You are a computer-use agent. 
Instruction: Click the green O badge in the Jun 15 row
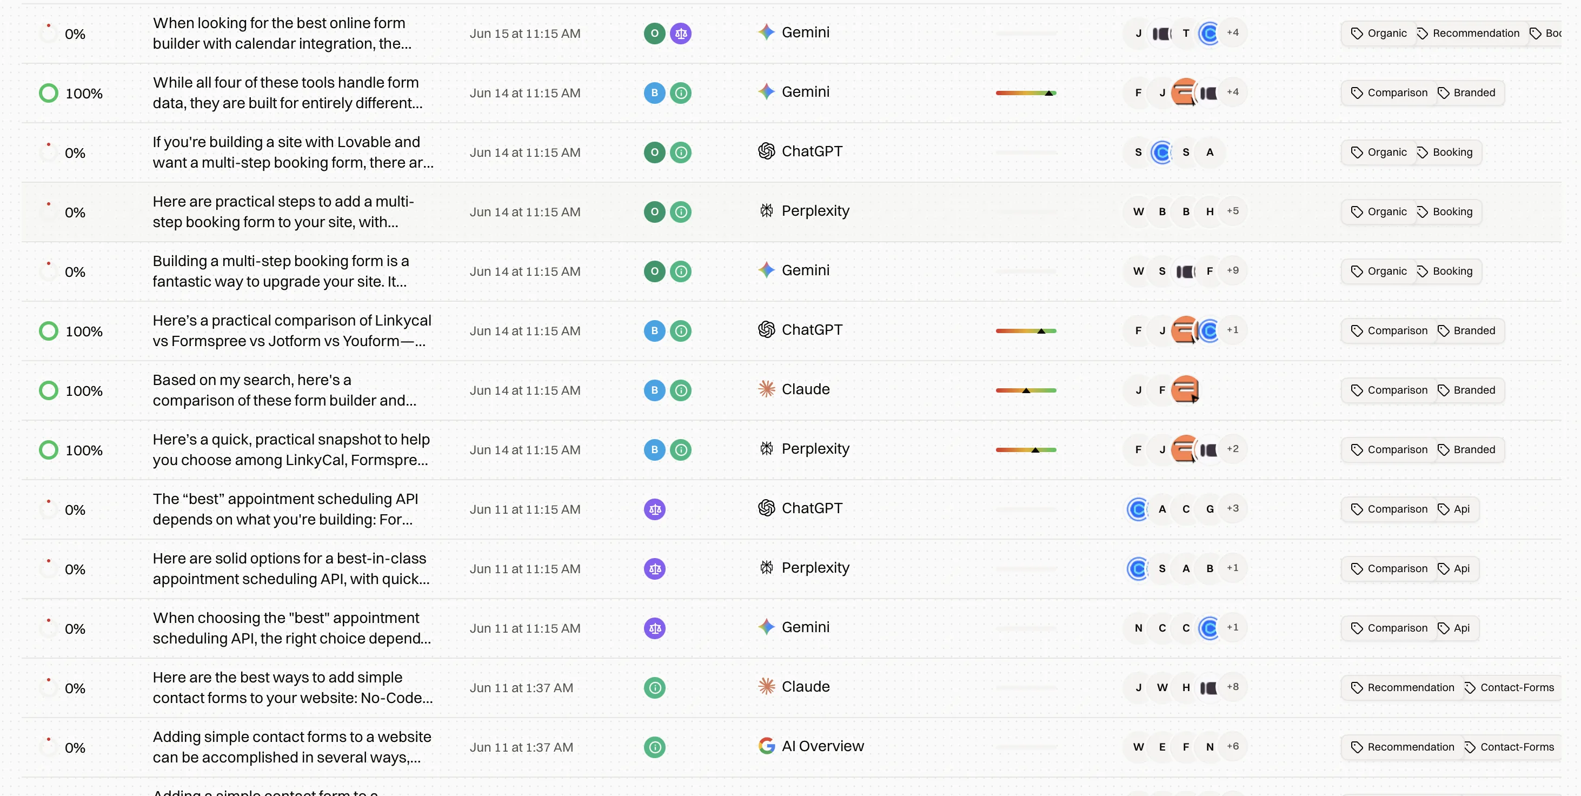pyautogui.click(x=654, y=34)
